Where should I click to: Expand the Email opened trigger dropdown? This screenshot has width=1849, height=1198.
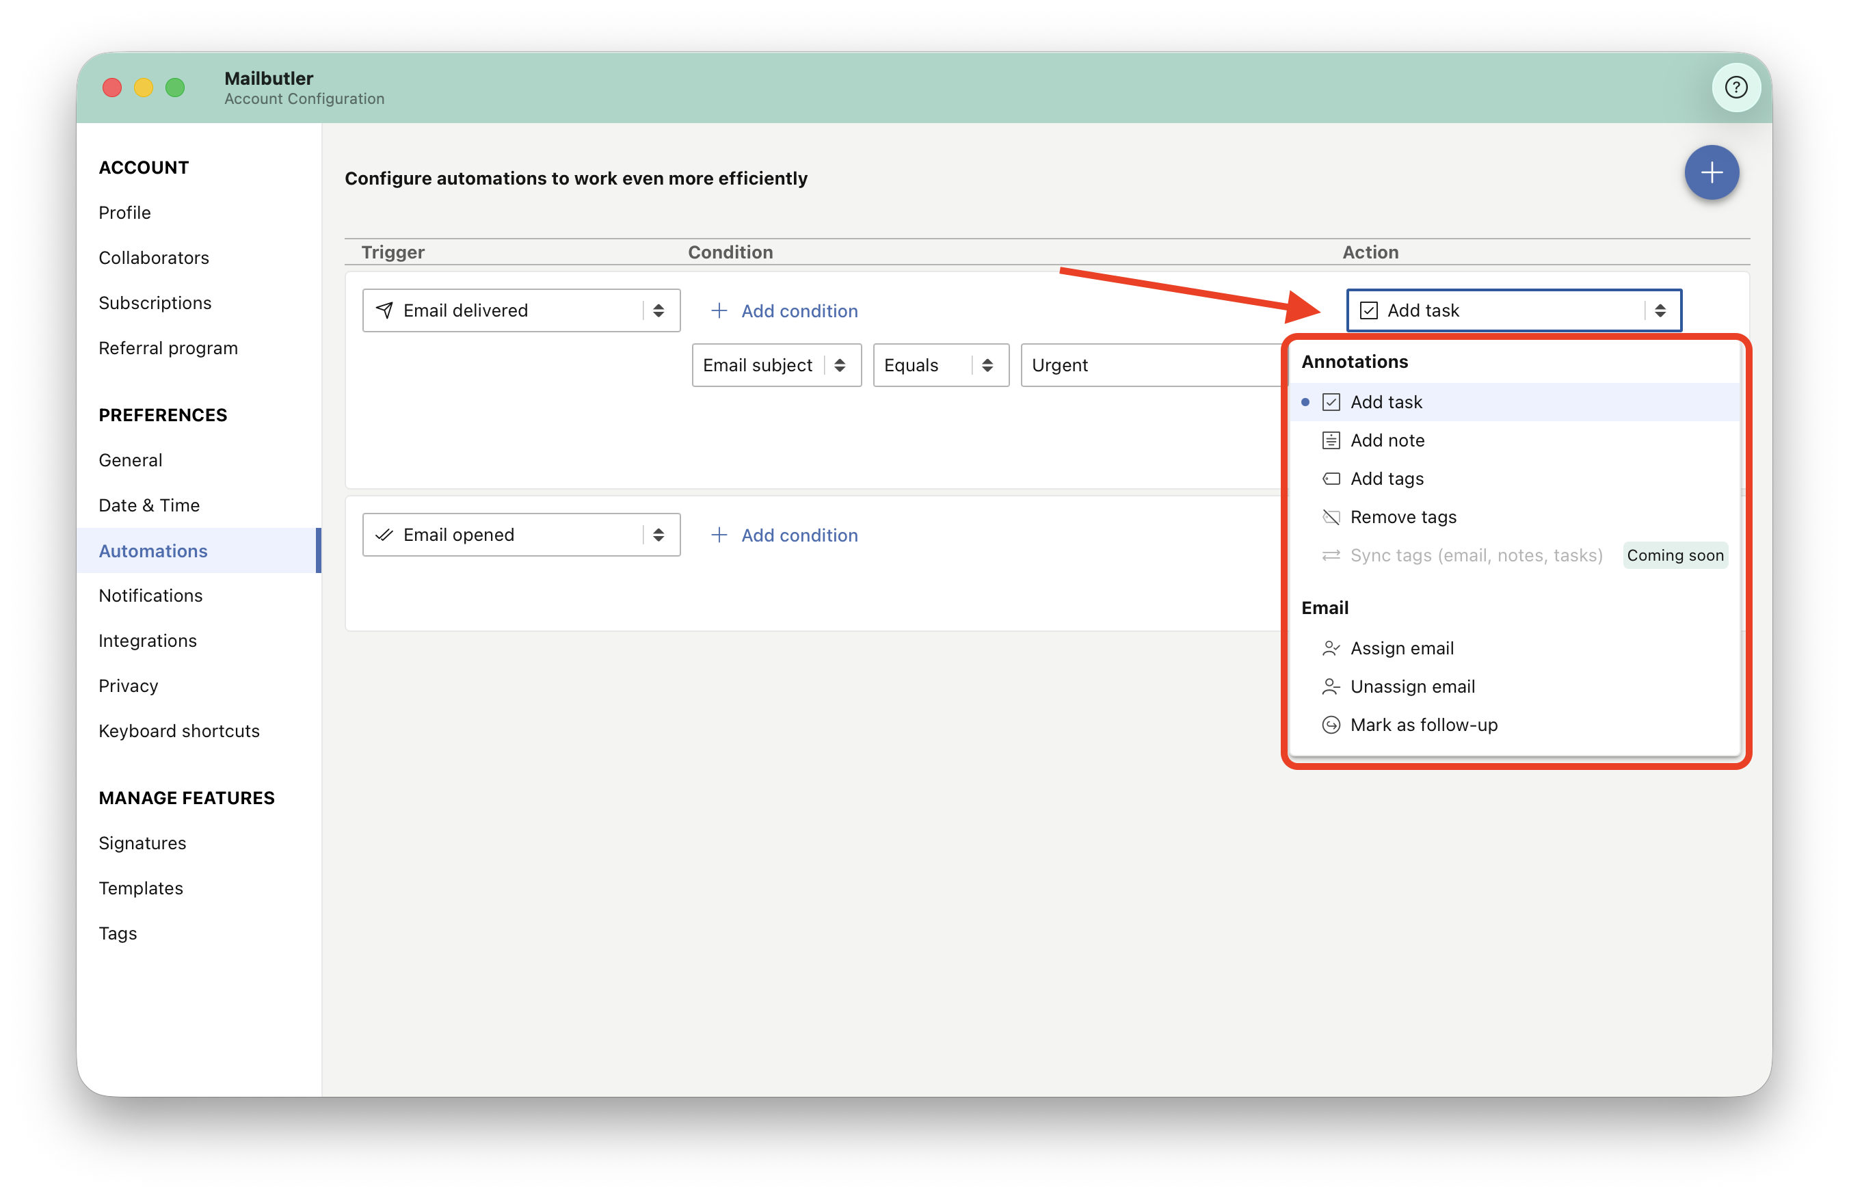[521, 535]
